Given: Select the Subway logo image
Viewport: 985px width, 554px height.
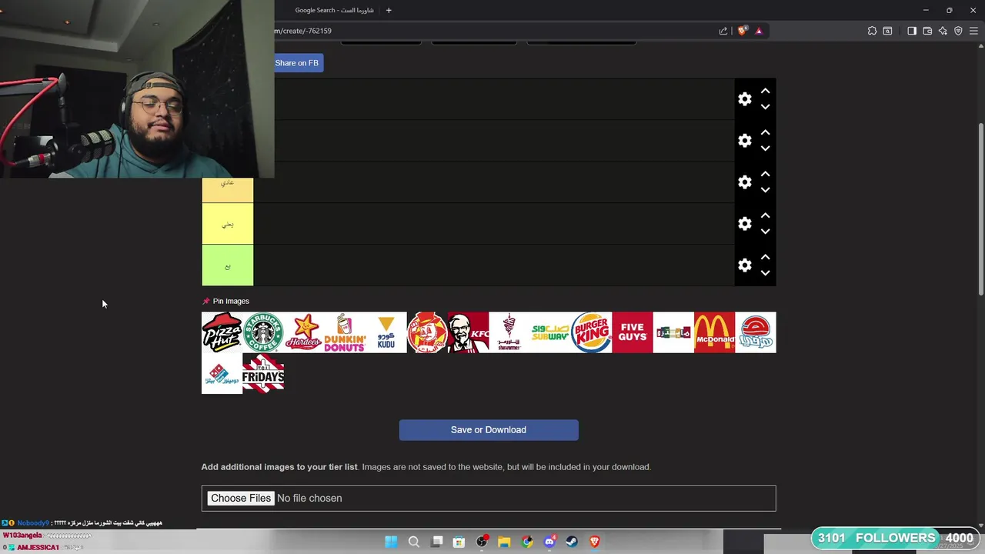Looking at the screenshot, I should coord(550,332).
